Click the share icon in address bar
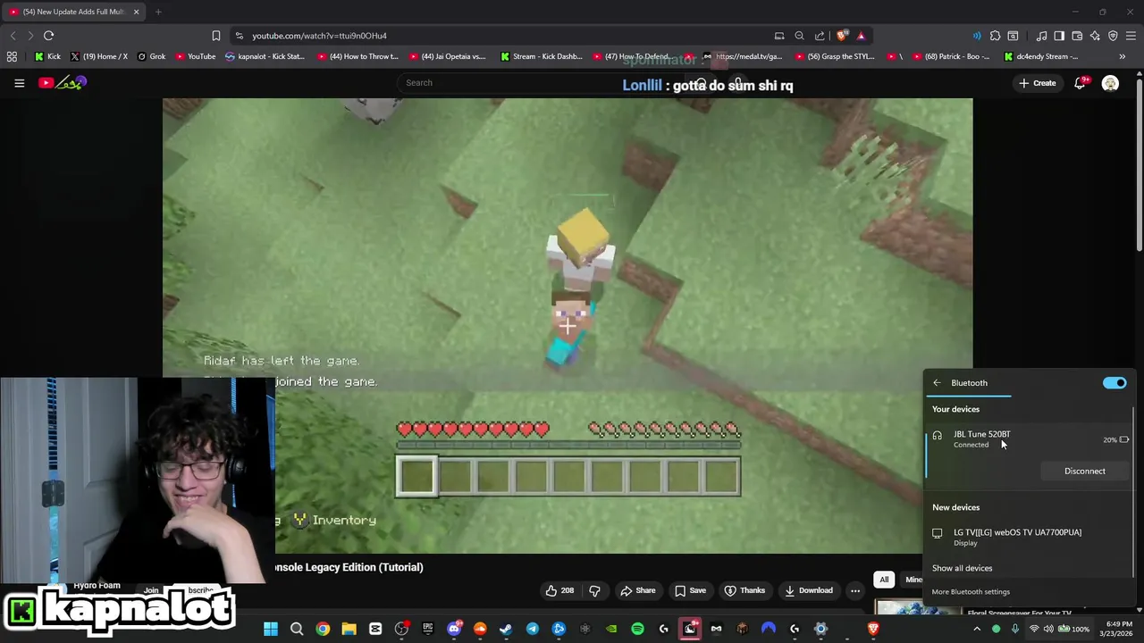Viewport: 1144px width, 643px height. point(820,36)
